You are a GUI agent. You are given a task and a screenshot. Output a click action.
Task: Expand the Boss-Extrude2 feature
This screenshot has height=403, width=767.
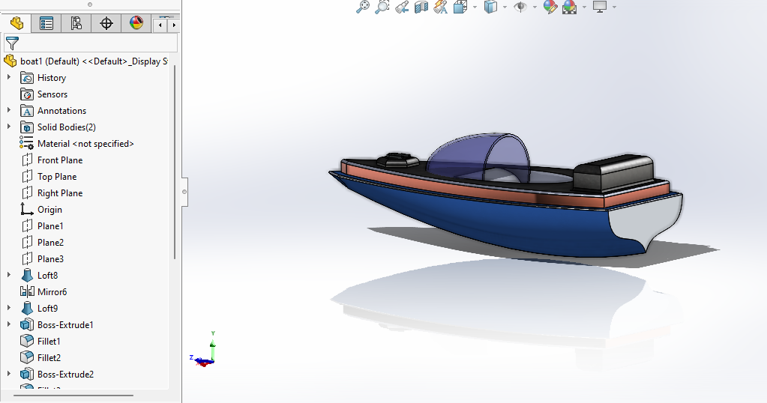9,374
